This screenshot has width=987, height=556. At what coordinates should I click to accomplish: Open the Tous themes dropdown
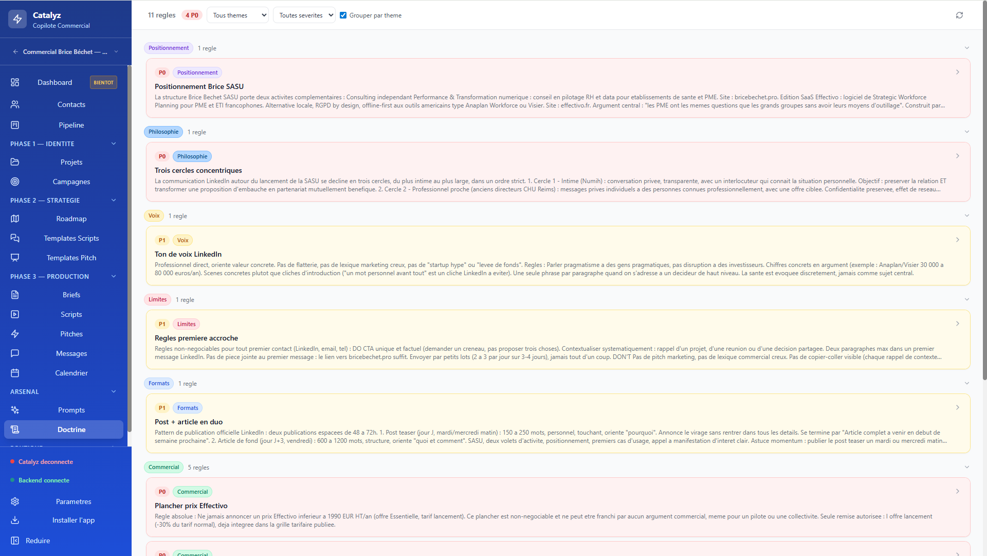click(x=237, y=15)
